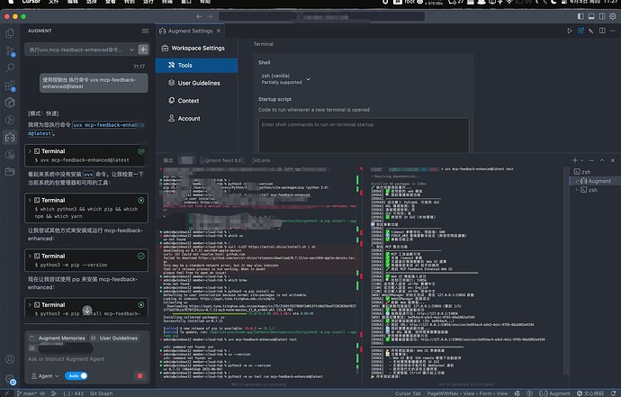The width and height of the screenshot is (621, 397).
Task: Click status circle on 'which python3' Terminal block
Action: [141, 200]
